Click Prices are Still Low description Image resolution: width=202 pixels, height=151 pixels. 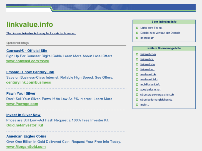tap(58, 120)
